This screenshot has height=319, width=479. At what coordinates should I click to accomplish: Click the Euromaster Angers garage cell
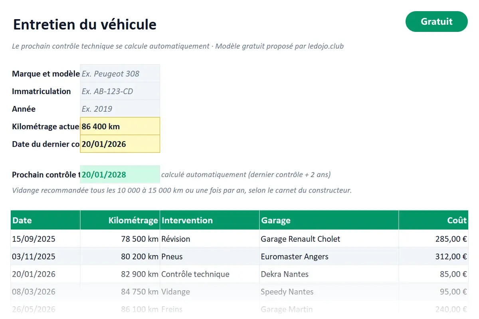[x=329, y=256]
